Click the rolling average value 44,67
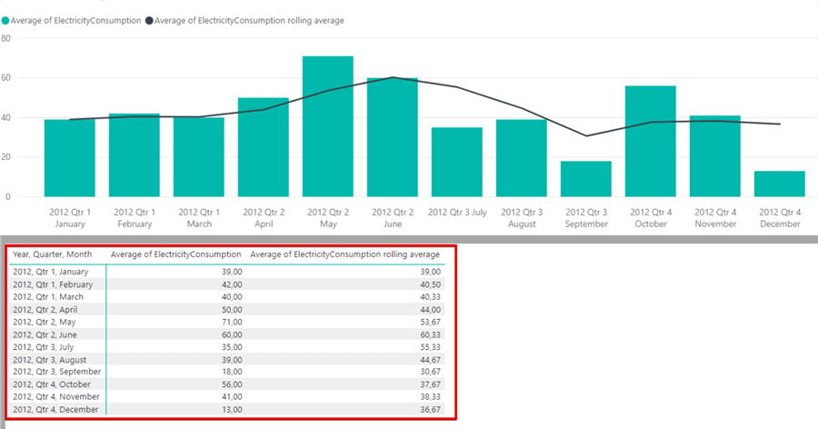818x429 pixels. [431, 360]
